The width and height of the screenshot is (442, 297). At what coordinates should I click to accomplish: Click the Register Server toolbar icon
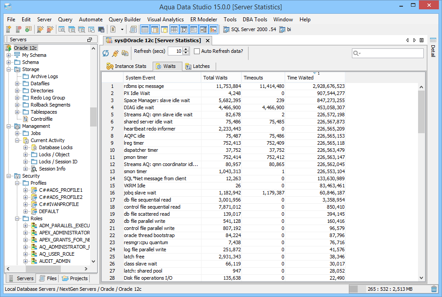pyautogui.click(x=8, y=29)
